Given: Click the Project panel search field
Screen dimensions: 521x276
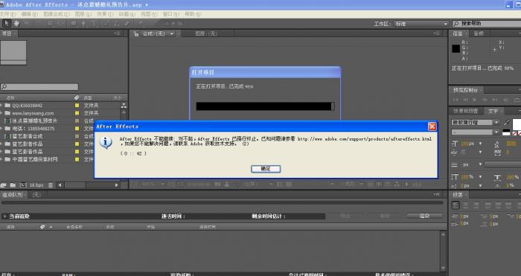Looking at the screenshot, I should [x=39, y=87].
